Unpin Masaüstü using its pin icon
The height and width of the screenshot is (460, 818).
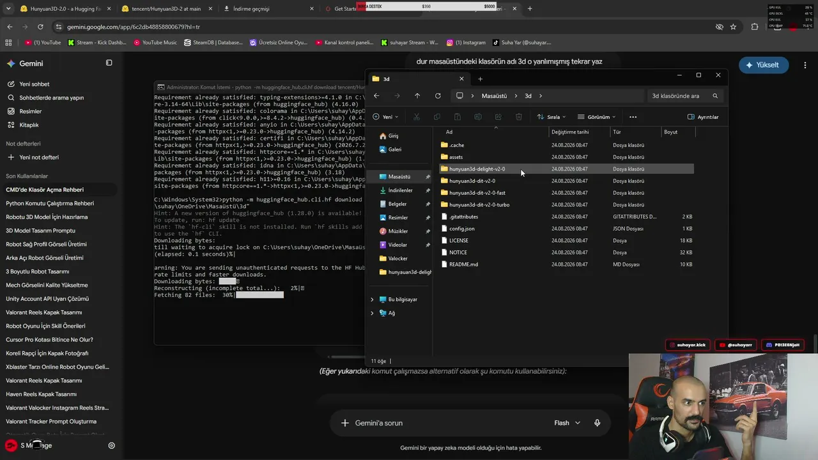(428, 176)
